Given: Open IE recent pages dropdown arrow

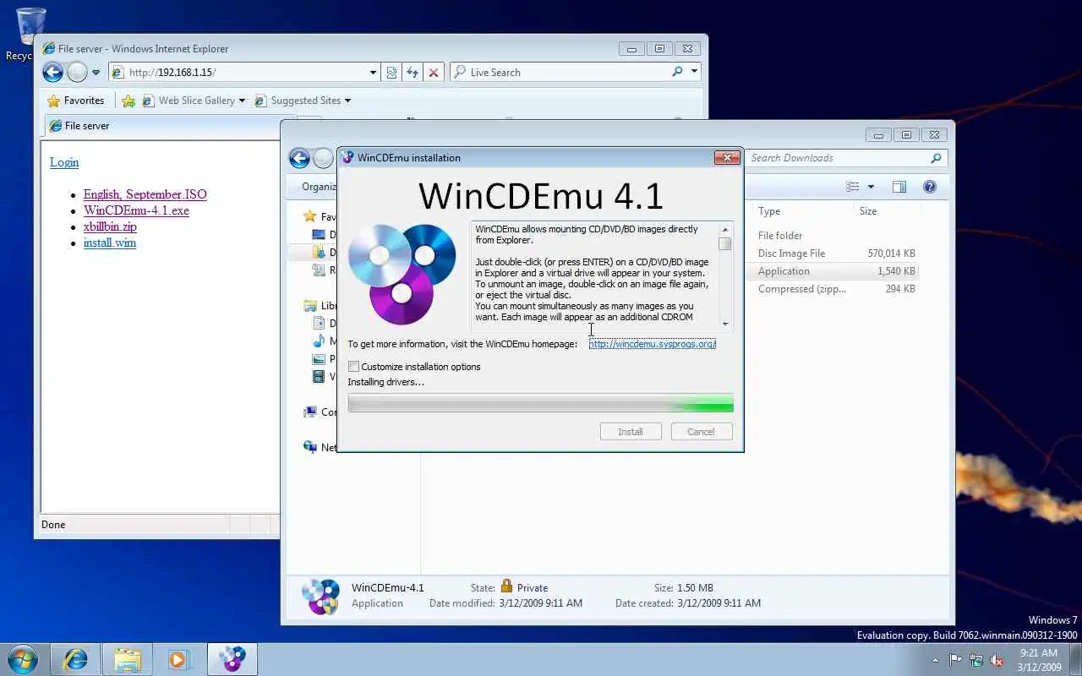Looking at the screenshot, I should (96, 73).
